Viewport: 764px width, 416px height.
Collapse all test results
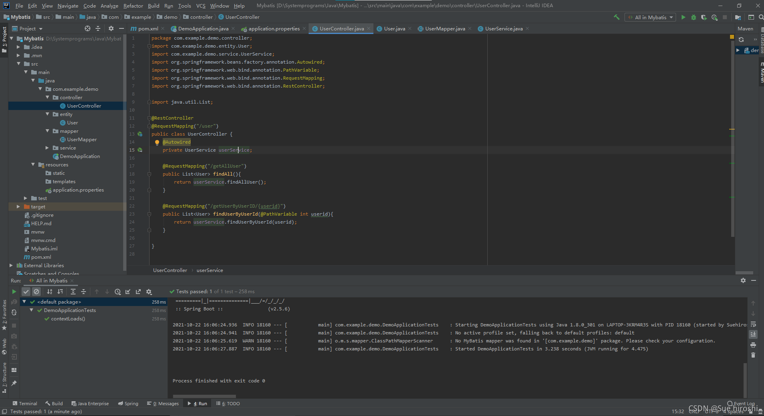pos(84,292)
